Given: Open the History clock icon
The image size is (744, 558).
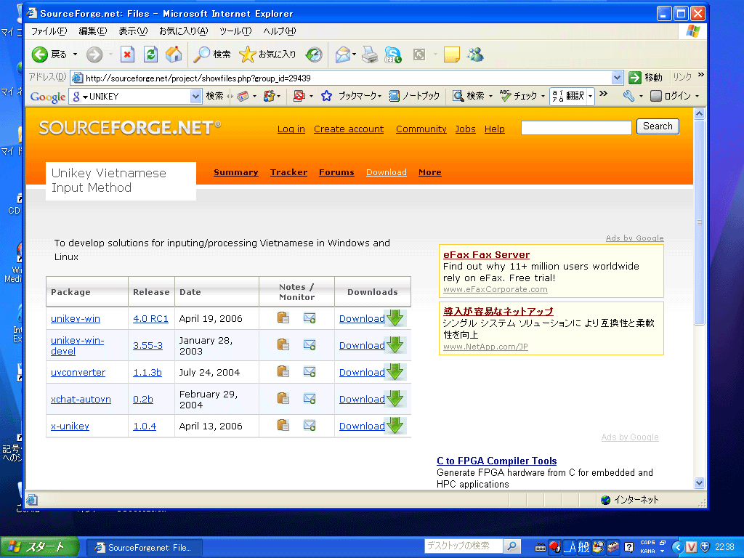Looking at the screenshot, I should pyautogui.click(x=314, y=54).
